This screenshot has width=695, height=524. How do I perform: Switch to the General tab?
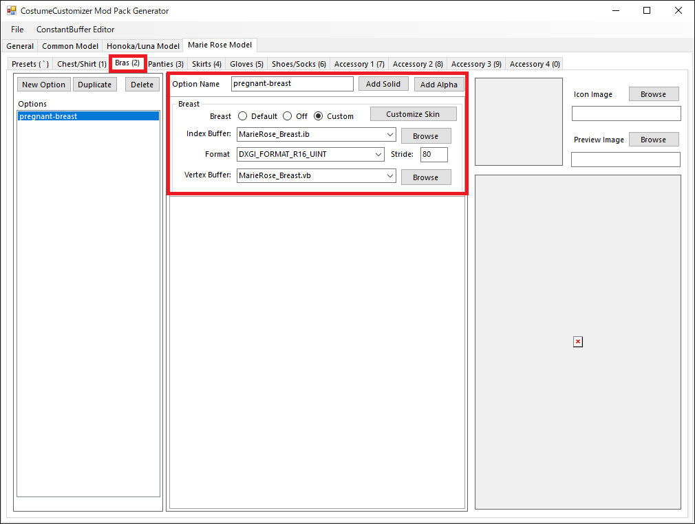coord(20,46)
